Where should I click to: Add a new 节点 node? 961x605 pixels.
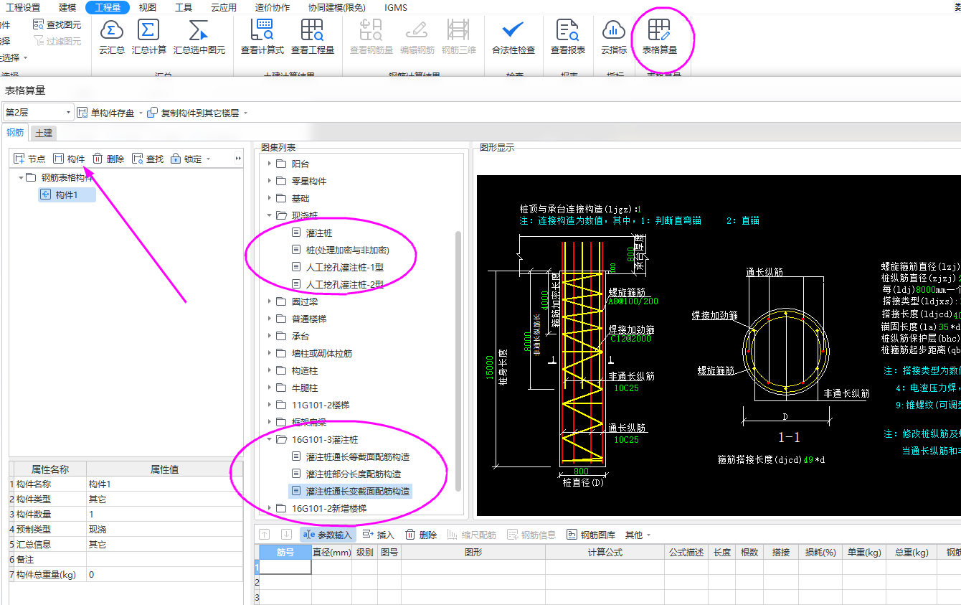(x=29, y=159)
